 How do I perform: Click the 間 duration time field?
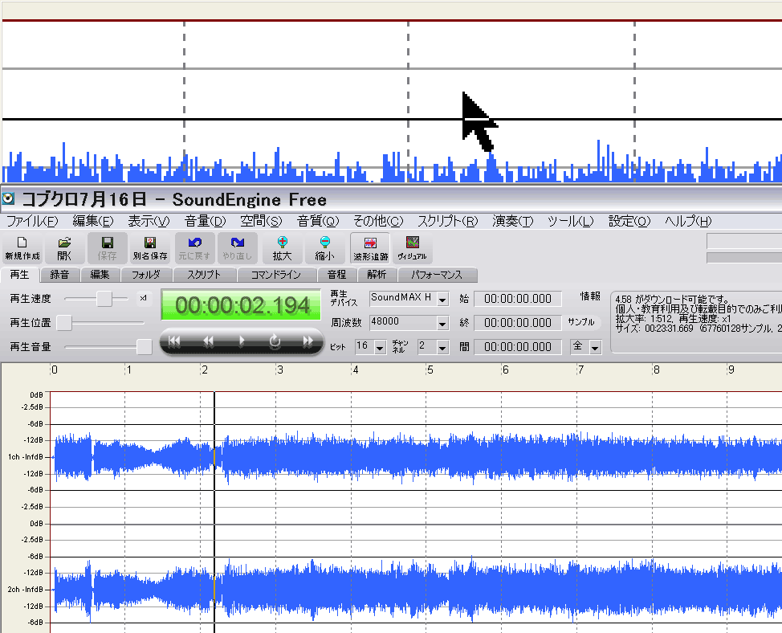[518, 347]
